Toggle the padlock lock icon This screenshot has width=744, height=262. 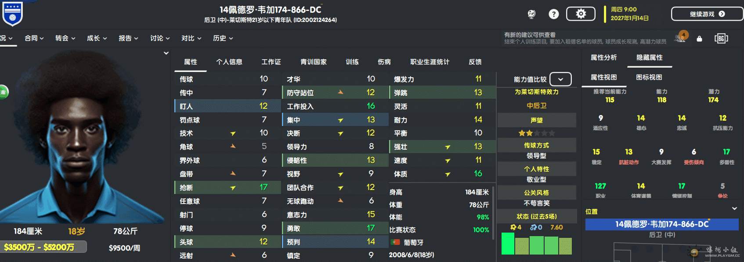coord(700,39)
